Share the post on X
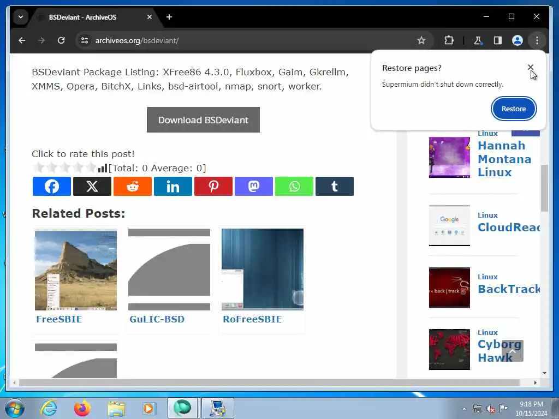 click(x=92, y=187)
